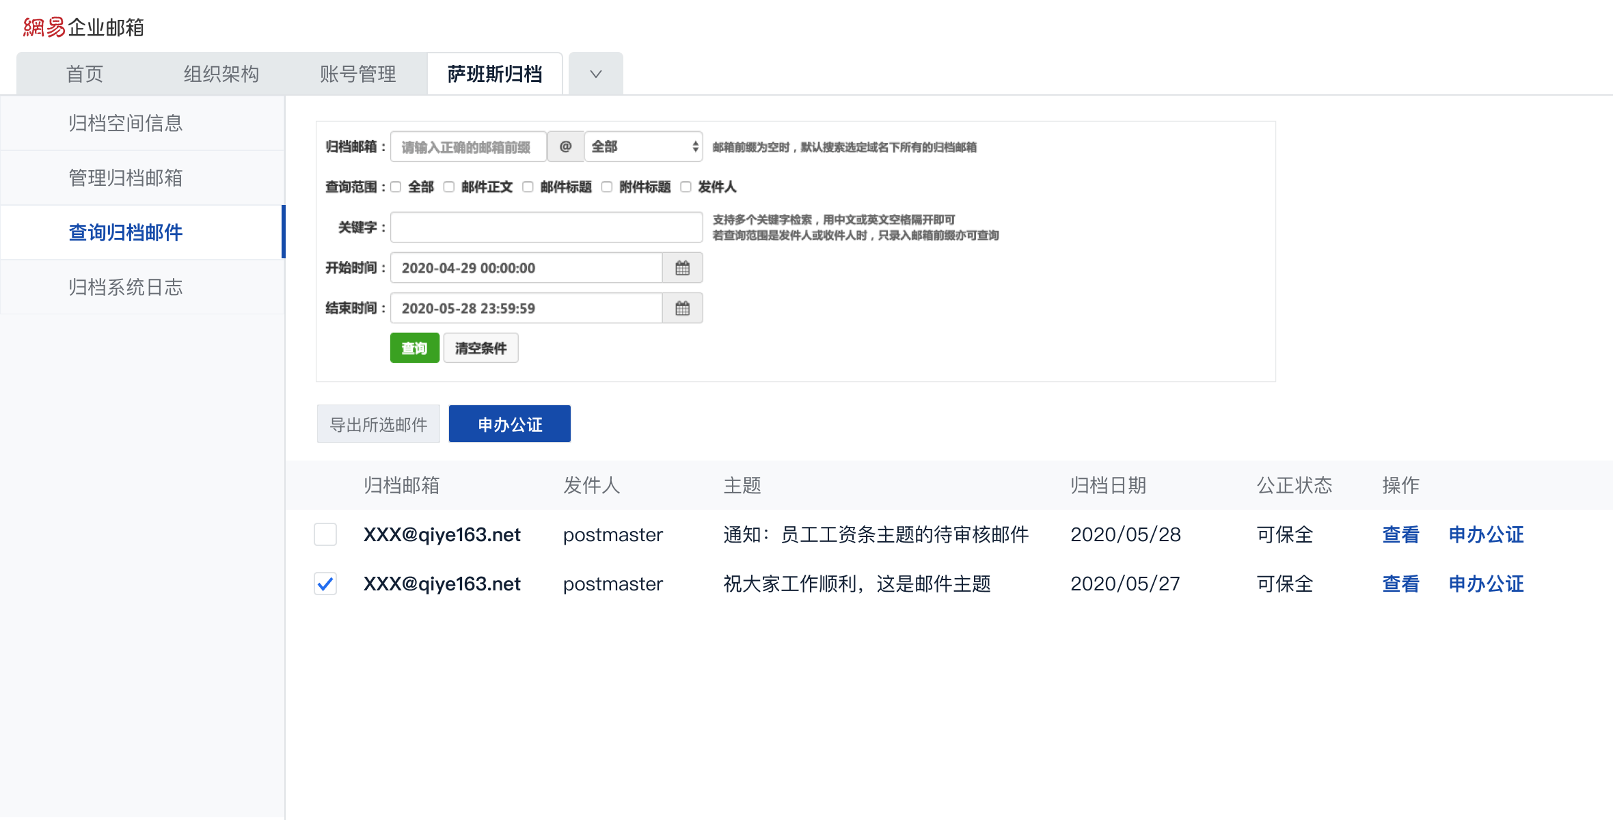Click the @ symbol beside mailbox prefix
1613x820 pixels.
click(x=565, y=146)
